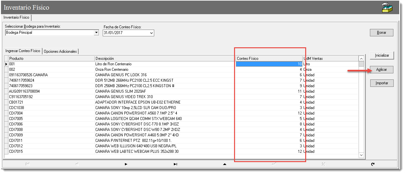Select product CDI7005
This screenshot has height=174, width=405.
point(16,119)
